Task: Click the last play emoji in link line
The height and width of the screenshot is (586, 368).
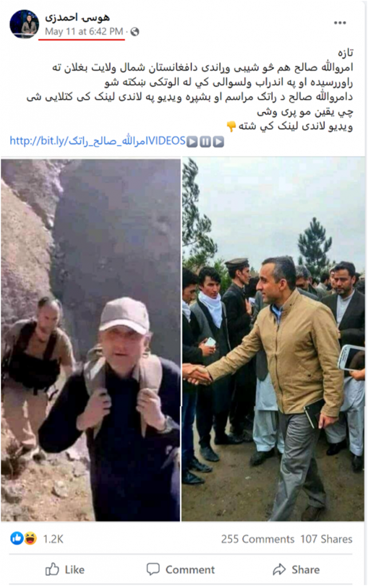Action: coord(219,142)
